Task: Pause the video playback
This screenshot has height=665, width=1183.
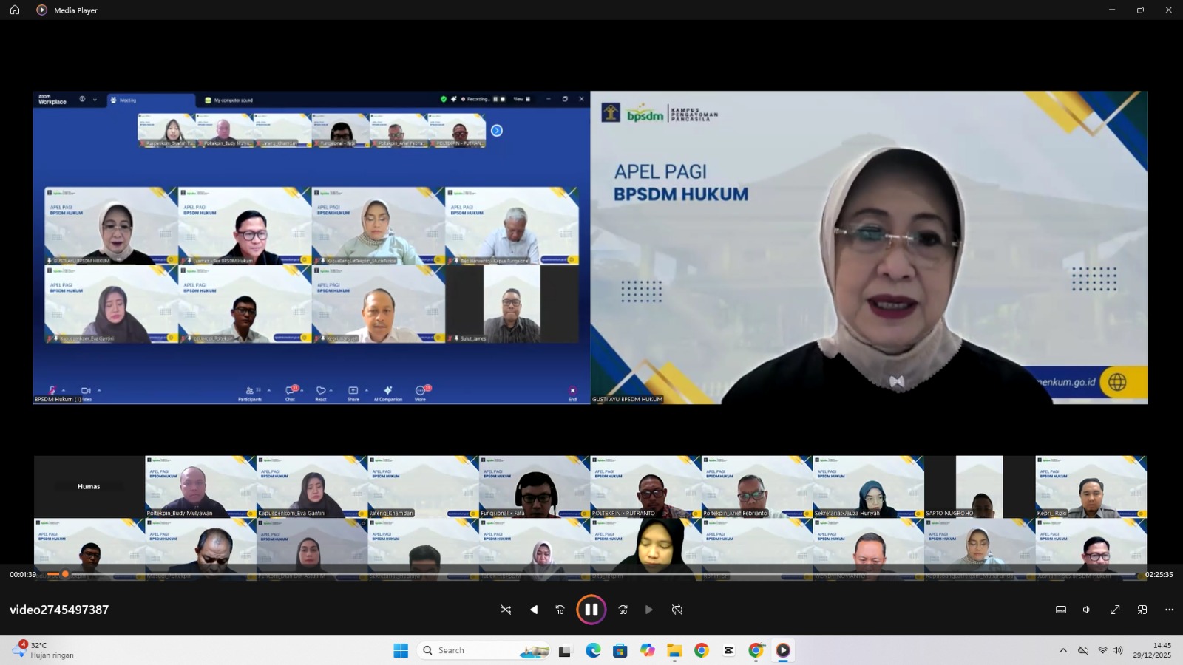Action: 591,610
